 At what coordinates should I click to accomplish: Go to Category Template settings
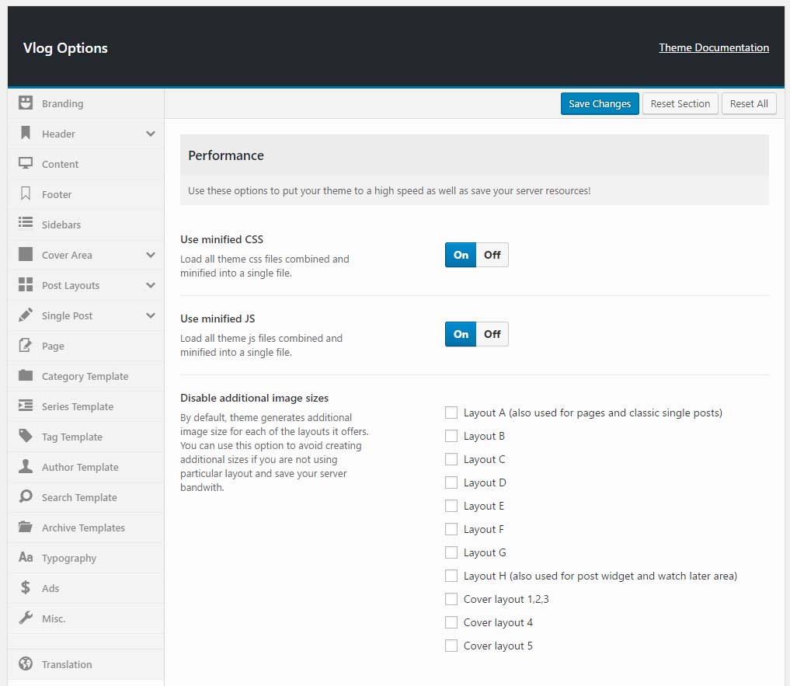click(x=85, y=376)
